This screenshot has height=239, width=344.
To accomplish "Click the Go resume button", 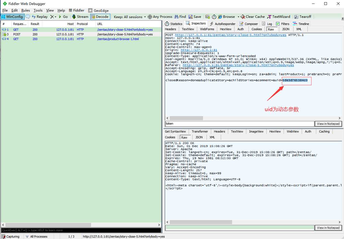I will 63,17.
